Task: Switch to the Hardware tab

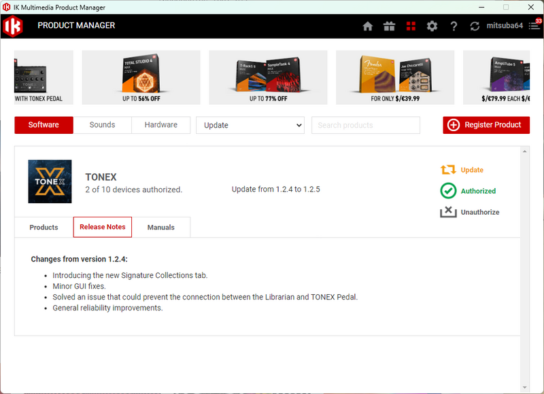Action: 161,125
